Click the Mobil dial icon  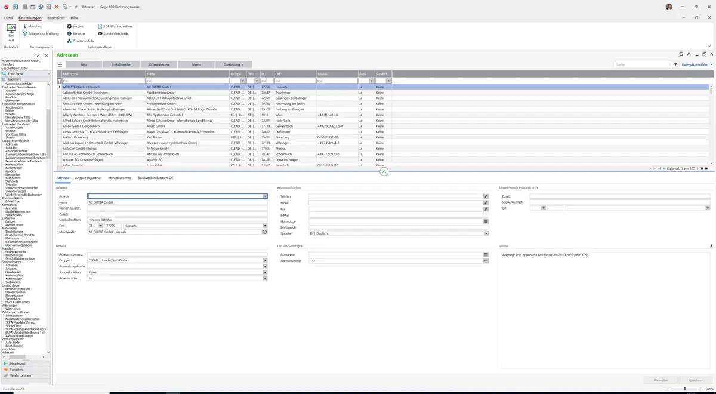point(486,202)
